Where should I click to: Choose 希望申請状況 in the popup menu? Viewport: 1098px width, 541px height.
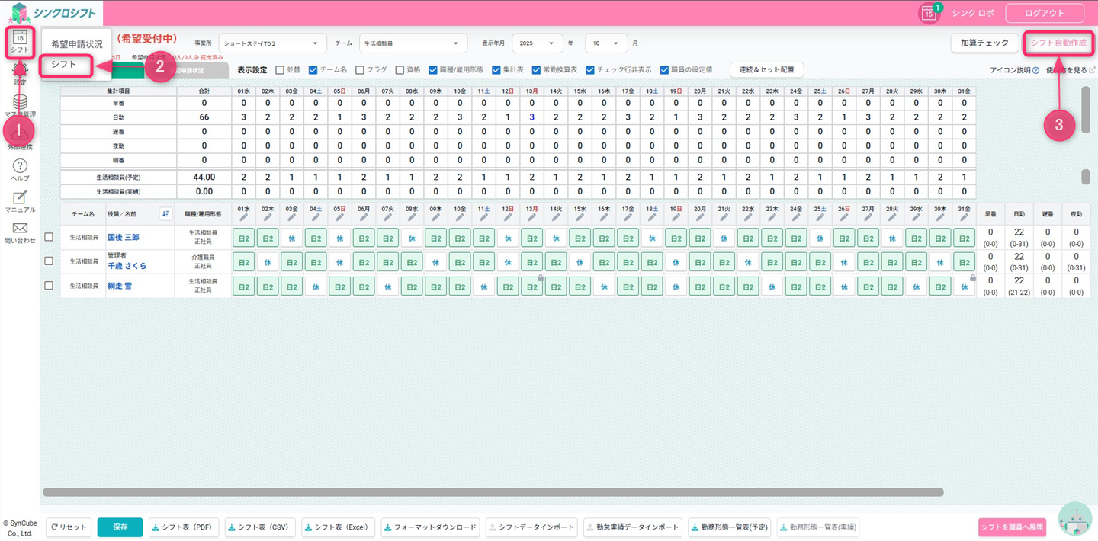(76, 44)
